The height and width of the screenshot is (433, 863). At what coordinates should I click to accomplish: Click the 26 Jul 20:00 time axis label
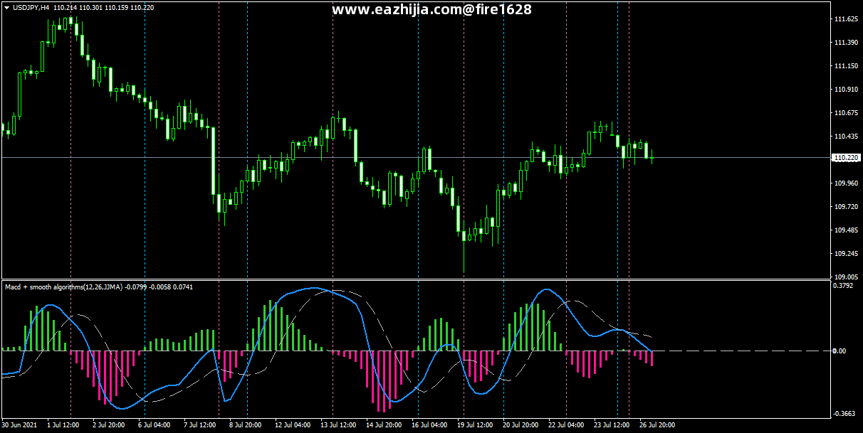pos(657,425)
